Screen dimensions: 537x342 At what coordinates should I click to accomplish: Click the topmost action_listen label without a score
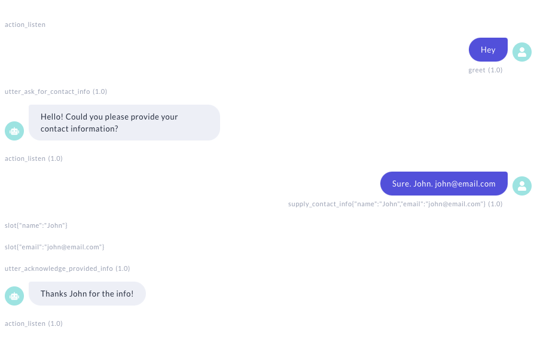tap(25, 25)
